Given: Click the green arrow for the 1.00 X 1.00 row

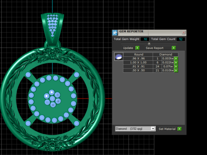Looking at the screenshot, I should [x=176, y=62].
